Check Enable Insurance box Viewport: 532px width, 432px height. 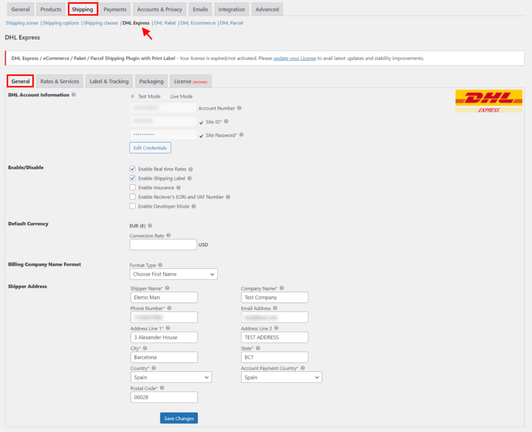click(132, 187)
